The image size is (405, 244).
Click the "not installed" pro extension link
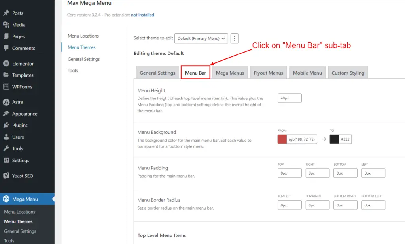(142, 15)
